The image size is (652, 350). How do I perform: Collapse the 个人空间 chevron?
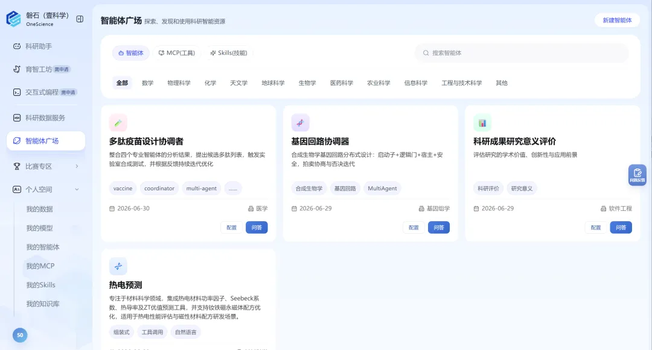click(77, 190)
